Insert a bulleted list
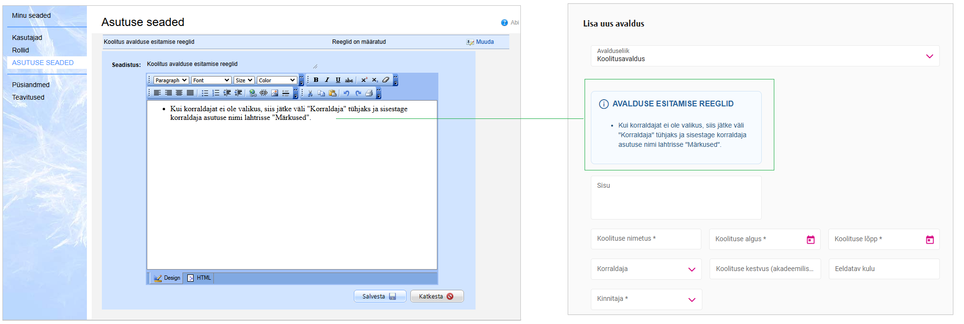This screenshot has width=964, height=324. coord(205,93)
